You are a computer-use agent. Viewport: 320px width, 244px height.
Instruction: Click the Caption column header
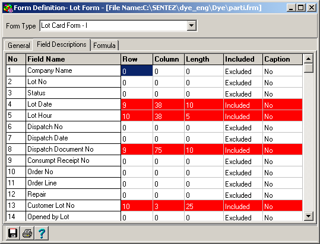(283, 59)
